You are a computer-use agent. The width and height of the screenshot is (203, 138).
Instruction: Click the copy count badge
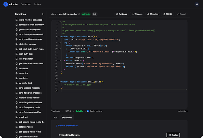click(x=94, y=14)
